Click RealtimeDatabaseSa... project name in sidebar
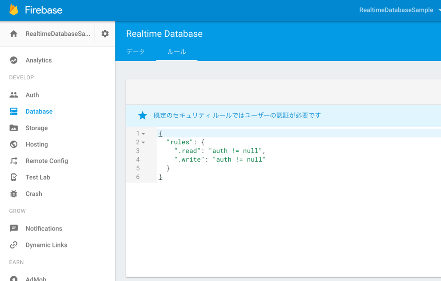Screen dimensions: 441x281 58,34
